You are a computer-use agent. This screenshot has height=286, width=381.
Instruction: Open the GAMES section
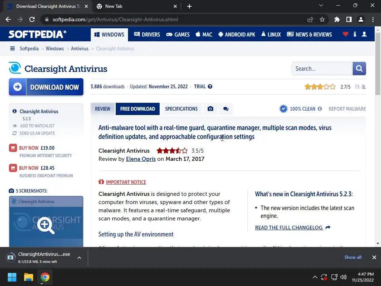click(x=178, y=35)
